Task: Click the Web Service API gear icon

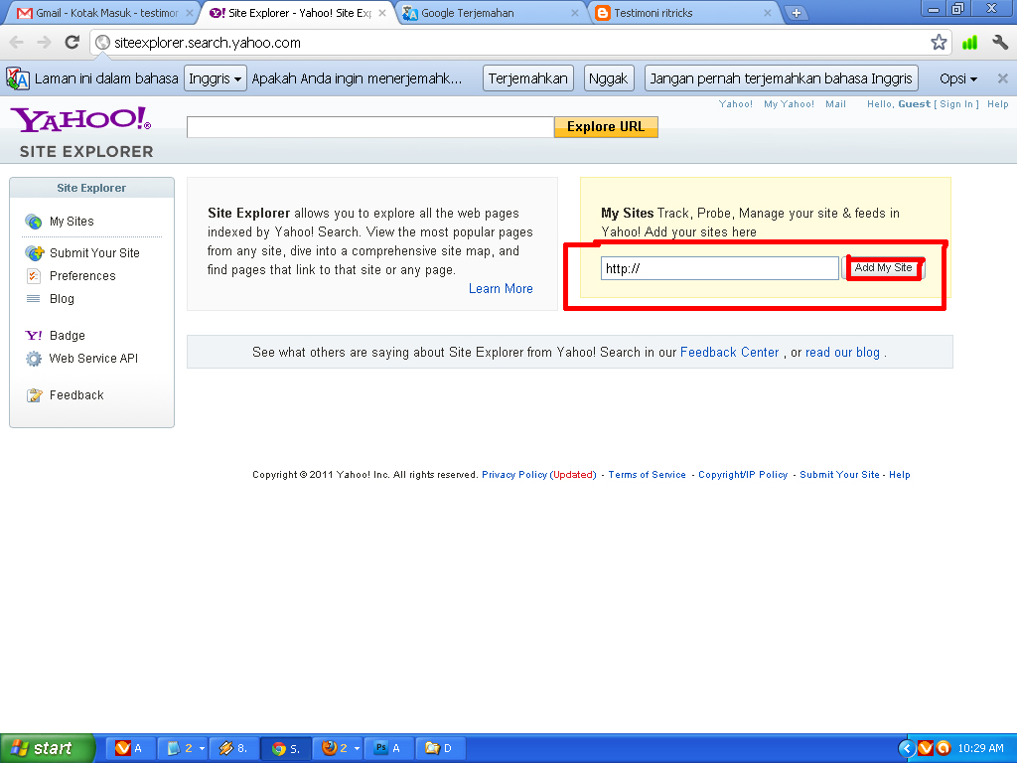Action: click(x=33, y=358)
